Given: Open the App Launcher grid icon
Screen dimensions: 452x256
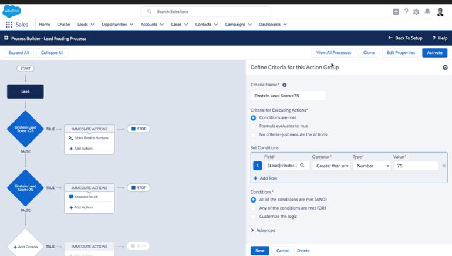Looking at the screenshot, I should point(9,25).
